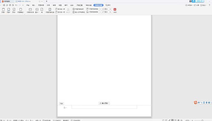This screenshot has width=212, height=121.
Task: Click the 页眉页脚选项 button
Action: (79, 9)
